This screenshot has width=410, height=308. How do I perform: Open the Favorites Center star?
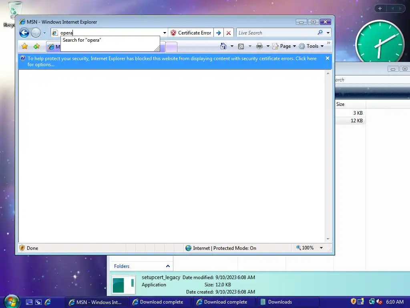pyautogui.click(x=24, y=47)
